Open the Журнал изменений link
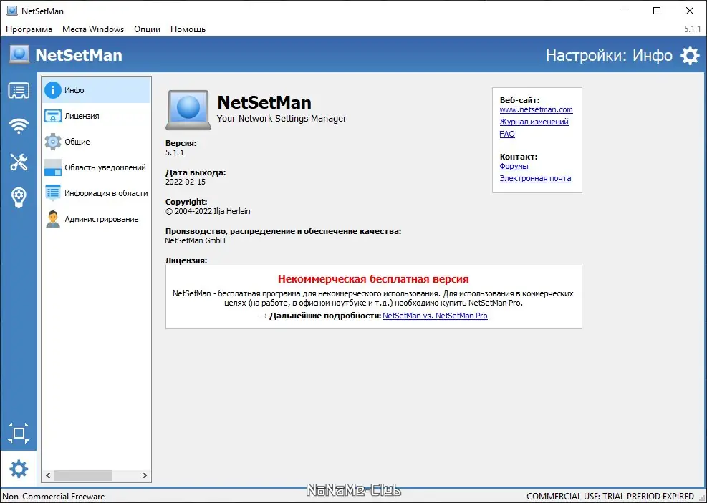 (534, 122)
